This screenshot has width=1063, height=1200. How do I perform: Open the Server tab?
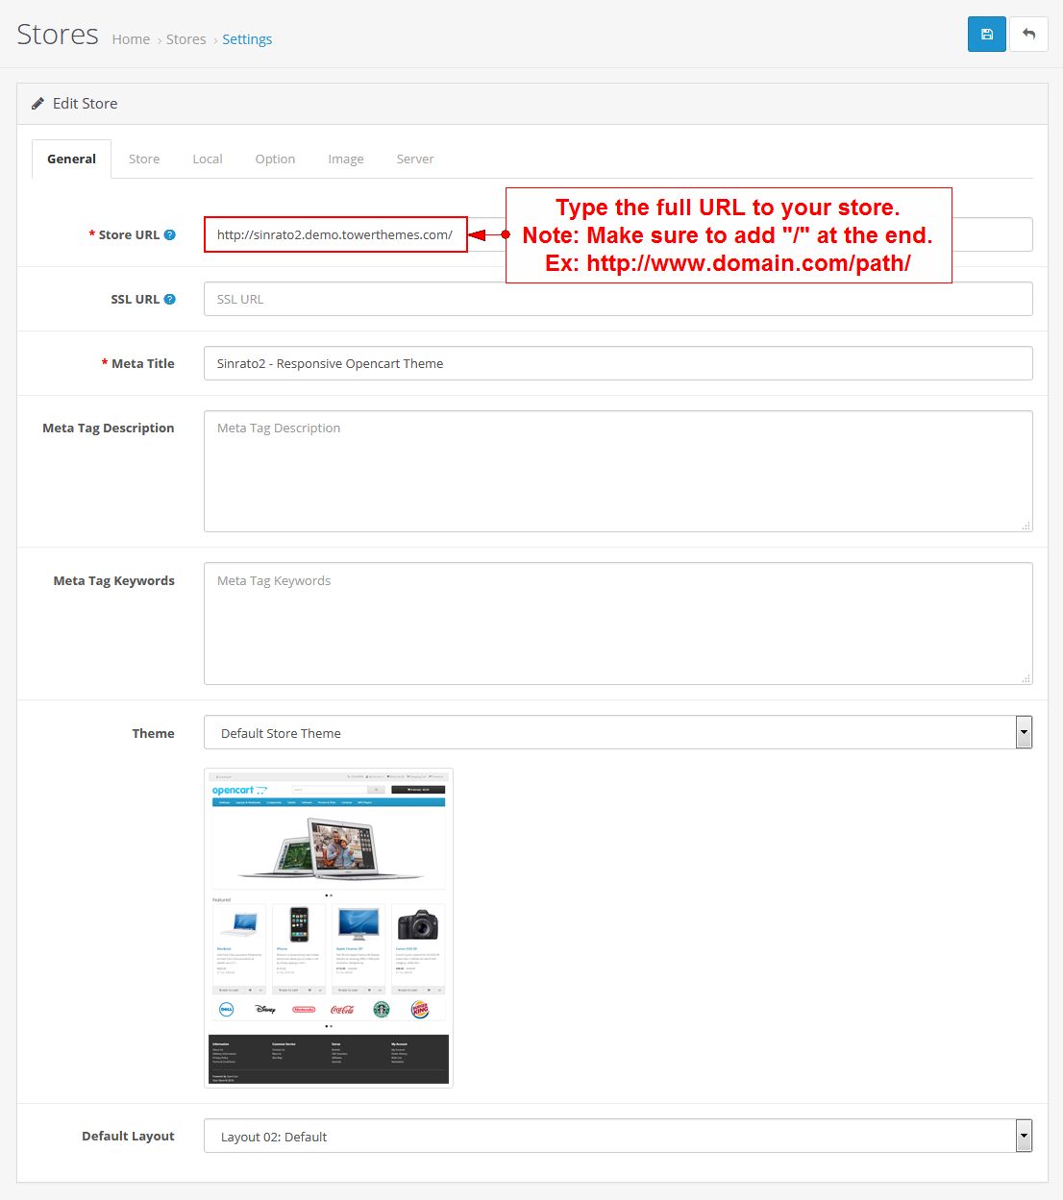pyautogui.click(x=415, y=159)
